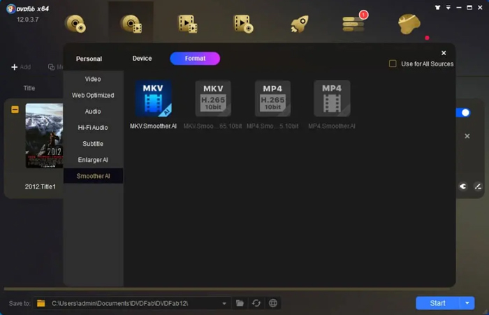Screen dimensions: 489x315
Task: Open the Copy module disc icon
Action: point(75,24)
